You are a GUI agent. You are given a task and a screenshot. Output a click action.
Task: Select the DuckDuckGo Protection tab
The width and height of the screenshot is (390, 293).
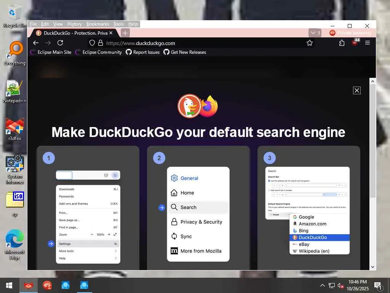coord(75,33)
